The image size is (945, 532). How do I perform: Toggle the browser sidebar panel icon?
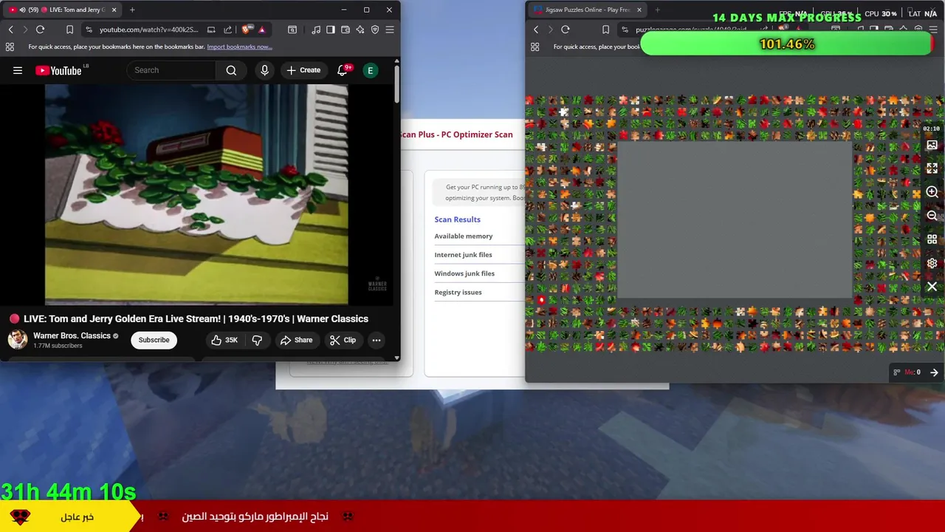coord(330,30)
